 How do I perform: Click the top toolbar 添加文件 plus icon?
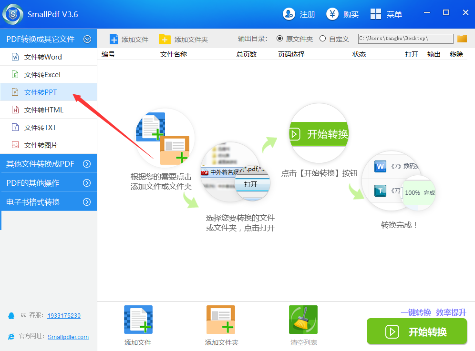(x=114, y=40)
